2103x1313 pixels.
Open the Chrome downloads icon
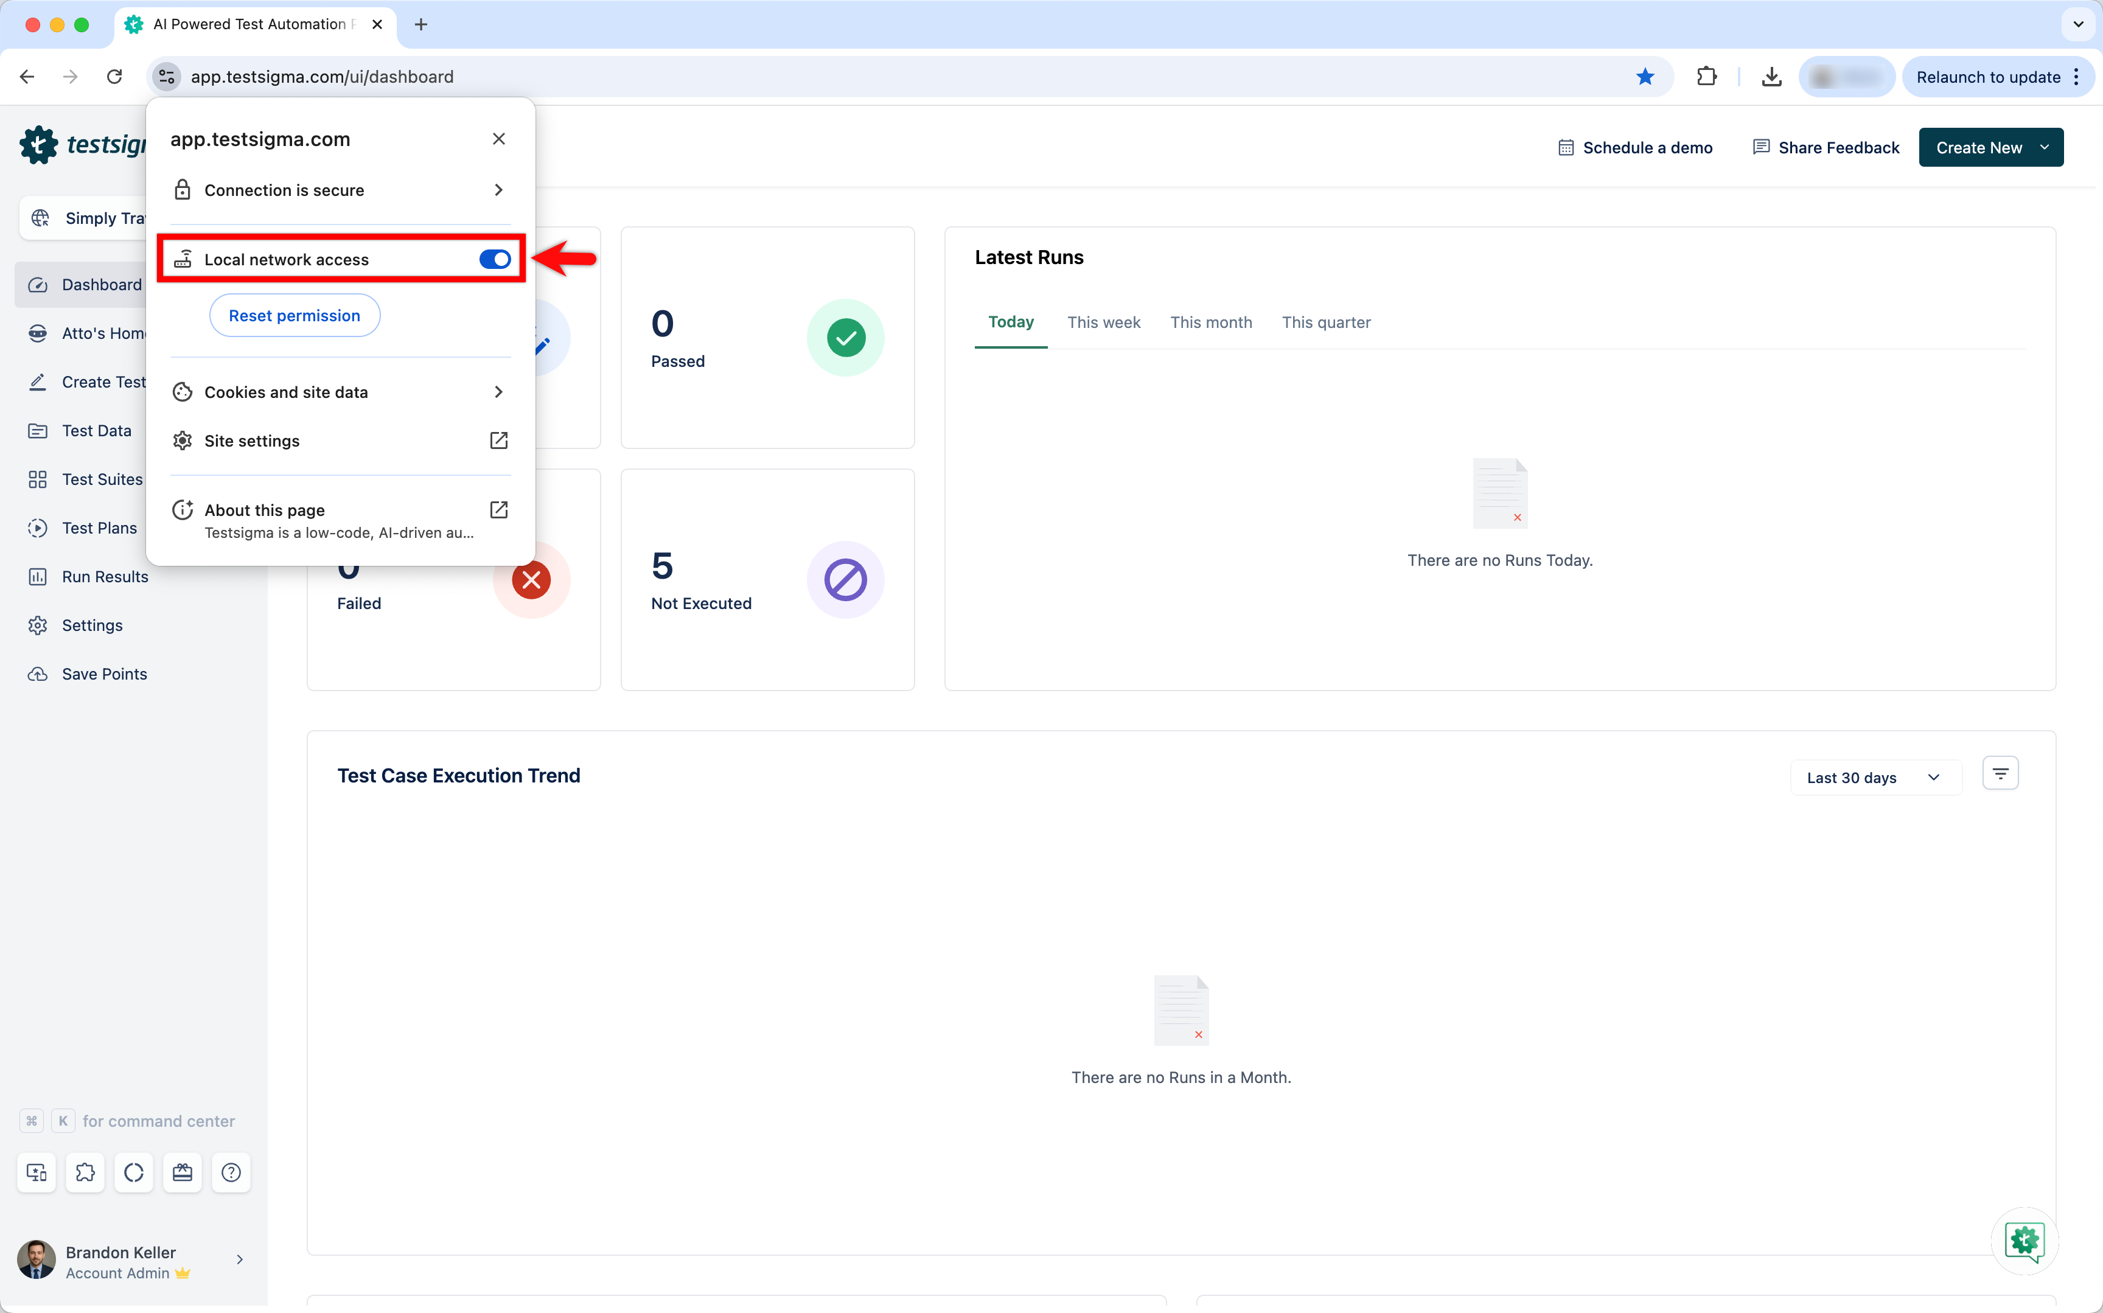click(x=1771, y=77)
